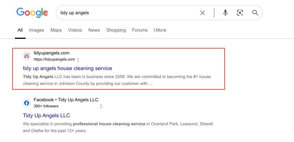This screenshot has height=142, width=294.
Task: Click the Google logo
Action: click(32, 13)
